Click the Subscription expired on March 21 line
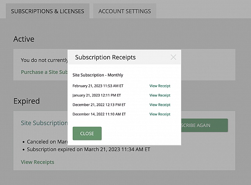 pos(88,149)
